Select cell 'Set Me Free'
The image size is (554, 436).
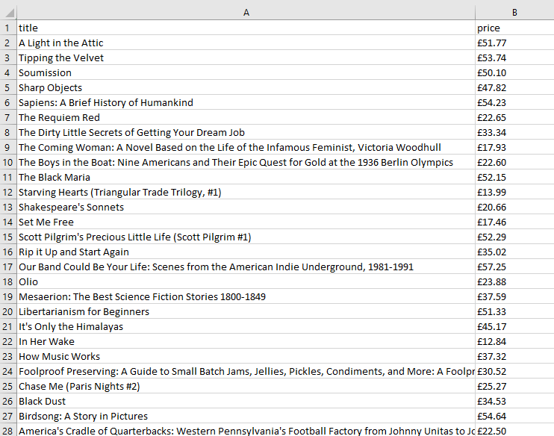pyautogui.click(x=246, y=222)
